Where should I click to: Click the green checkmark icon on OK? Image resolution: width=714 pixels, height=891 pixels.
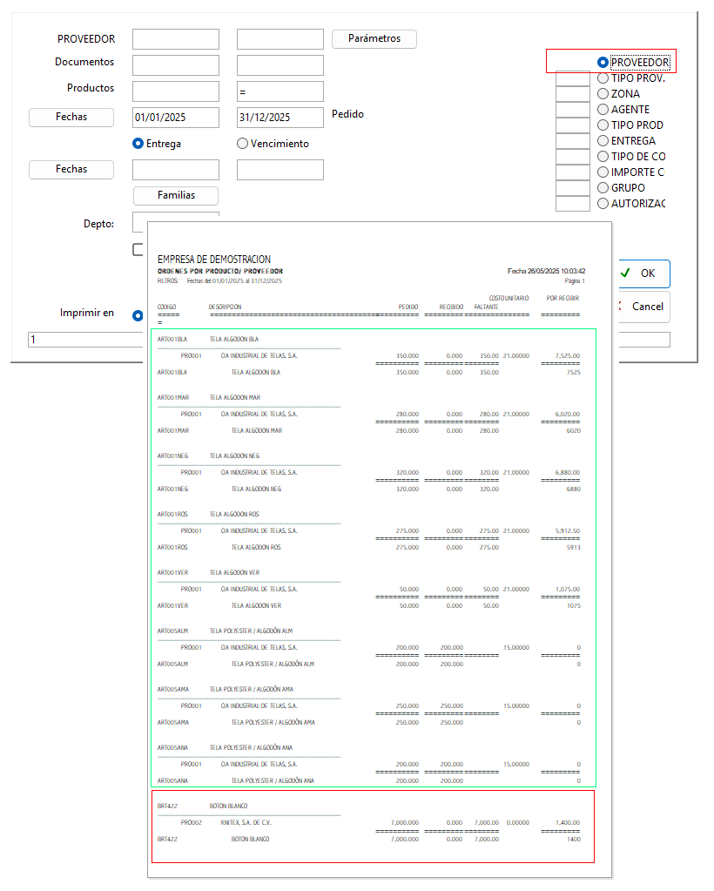pos(625,273)
